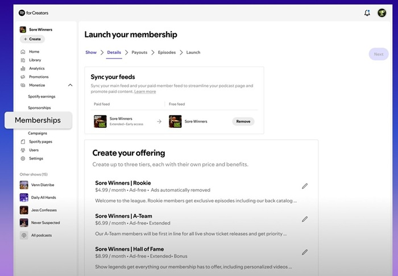The height and width of the screenshot is (276, 398).
Task: Click the Settings sidebar label
Action: coord(36,158)
